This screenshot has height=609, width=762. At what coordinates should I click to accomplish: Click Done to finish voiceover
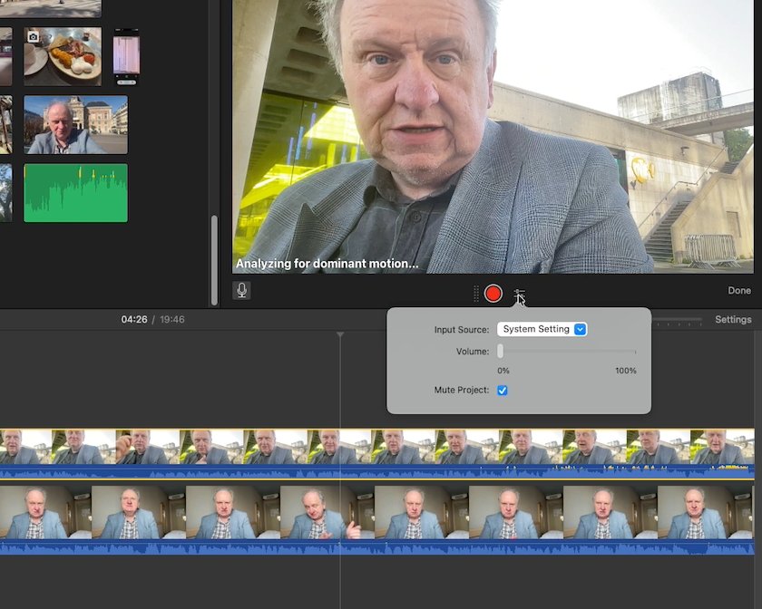coord(738,290)
